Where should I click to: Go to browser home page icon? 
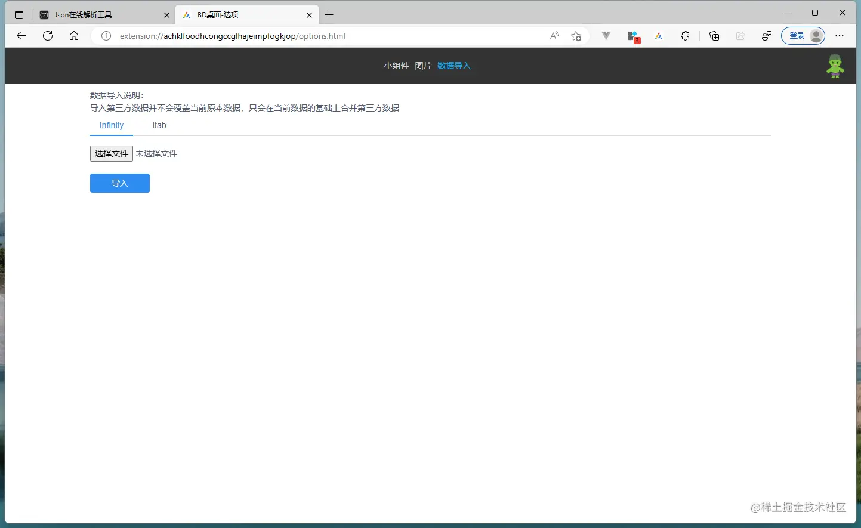pyautogui.click(x=74, y=36)
